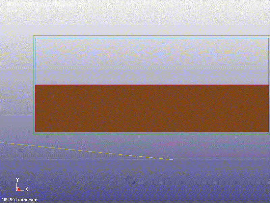270x203 pixels.
Task: Click the X axis label of the triad
Action: (27, 189)
